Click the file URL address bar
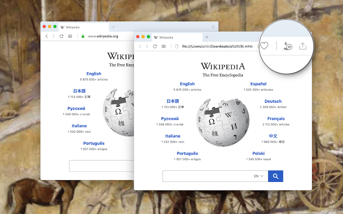This screenshot has width=343, height=214. (x=217, y=46)
